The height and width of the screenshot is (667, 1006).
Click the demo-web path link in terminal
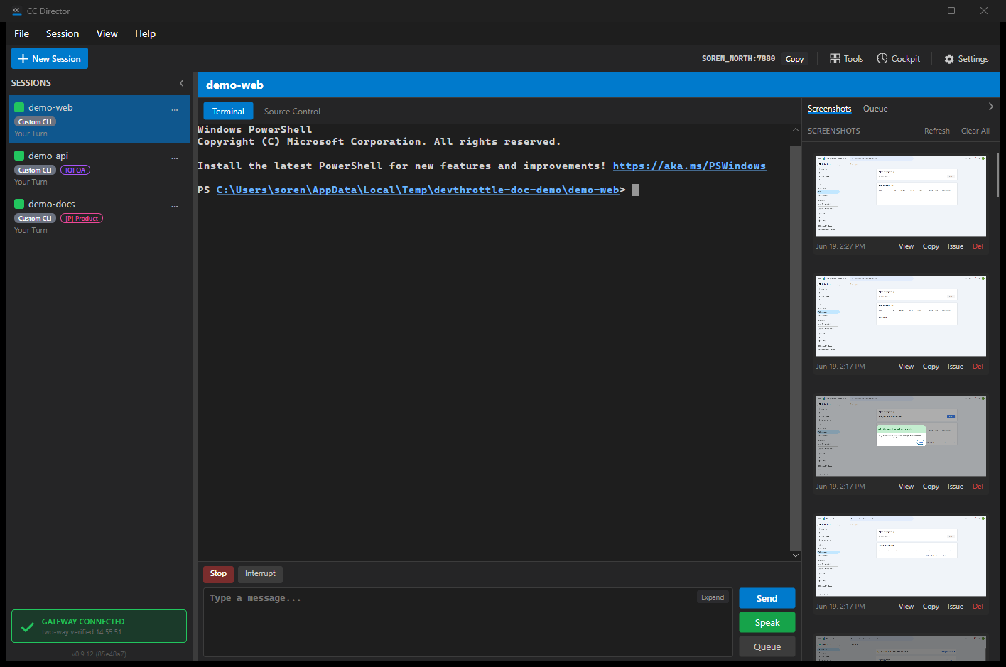(x=418, y=190)
